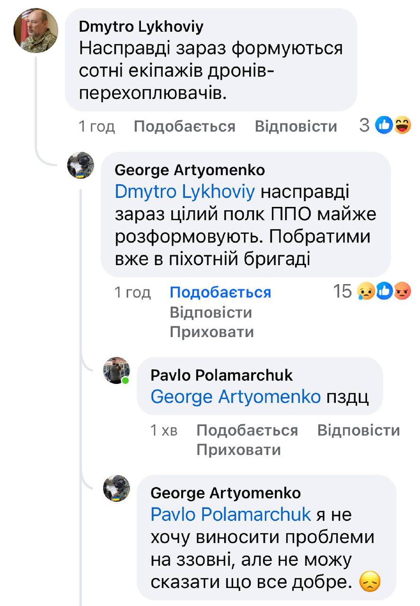Open the Dmytro Lykhoviy author name link
Image resolution: width=420 pixels, height=606 pixels.
tap(141, 27)
